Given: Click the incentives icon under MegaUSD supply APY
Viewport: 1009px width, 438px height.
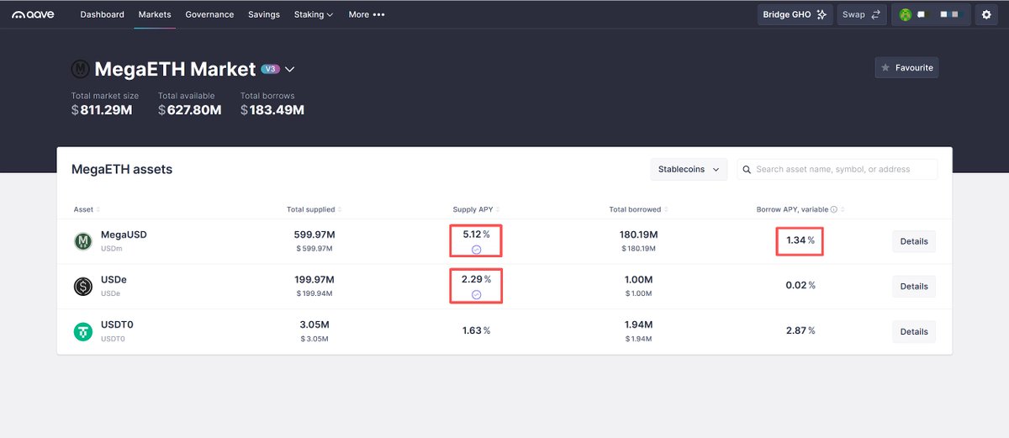Looking at the screenshot, I should tap(477, 250).
